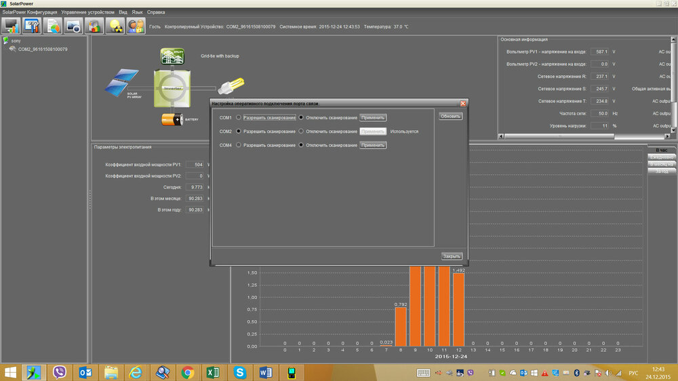Click the user accounts toolbar icon
Image resolution: width=678 pixels, height=381 pixels.
(136, 26)
